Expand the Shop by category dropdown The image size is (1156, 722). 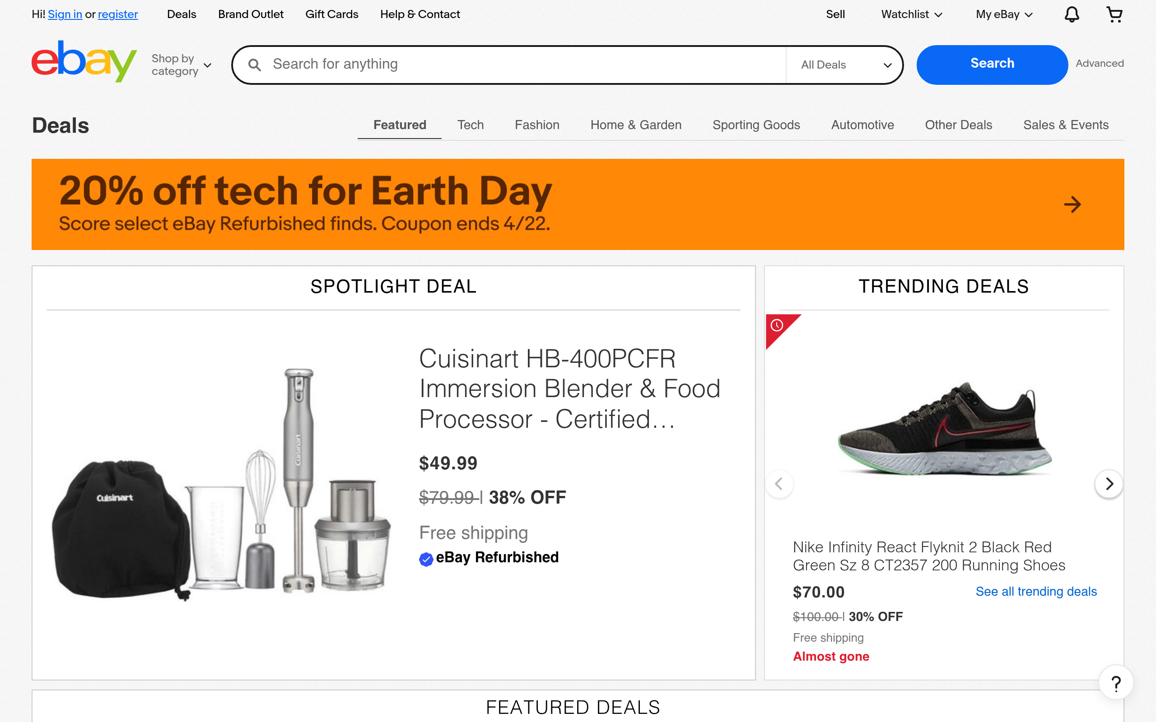pos(181,65)
